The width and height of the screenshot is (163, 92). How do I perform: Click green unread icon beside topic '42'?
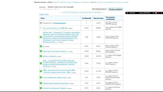click(x=41, y=46)
